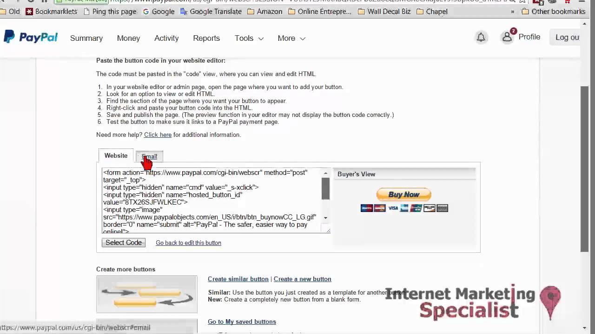Click the Create a new button link

click(x=303, y=279)
